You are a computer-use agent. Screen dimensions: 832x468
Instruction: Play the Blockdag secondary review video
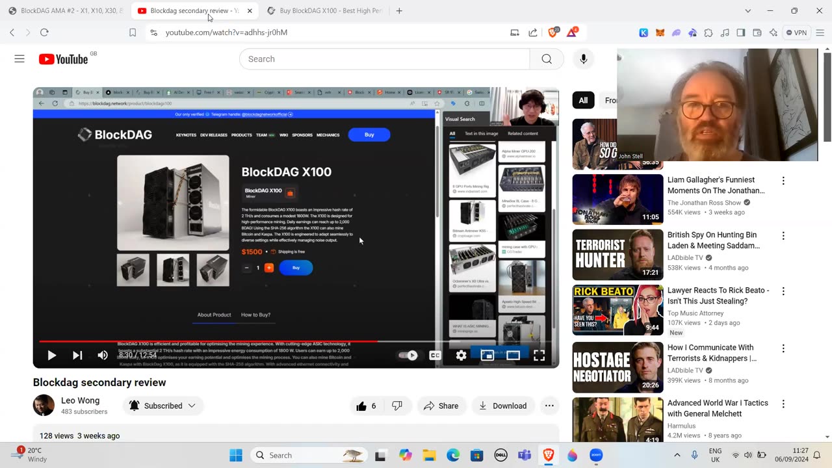click(51, 355)
